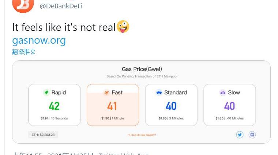
Task: Select the Slow gas price card
Action: click(229, 105)
